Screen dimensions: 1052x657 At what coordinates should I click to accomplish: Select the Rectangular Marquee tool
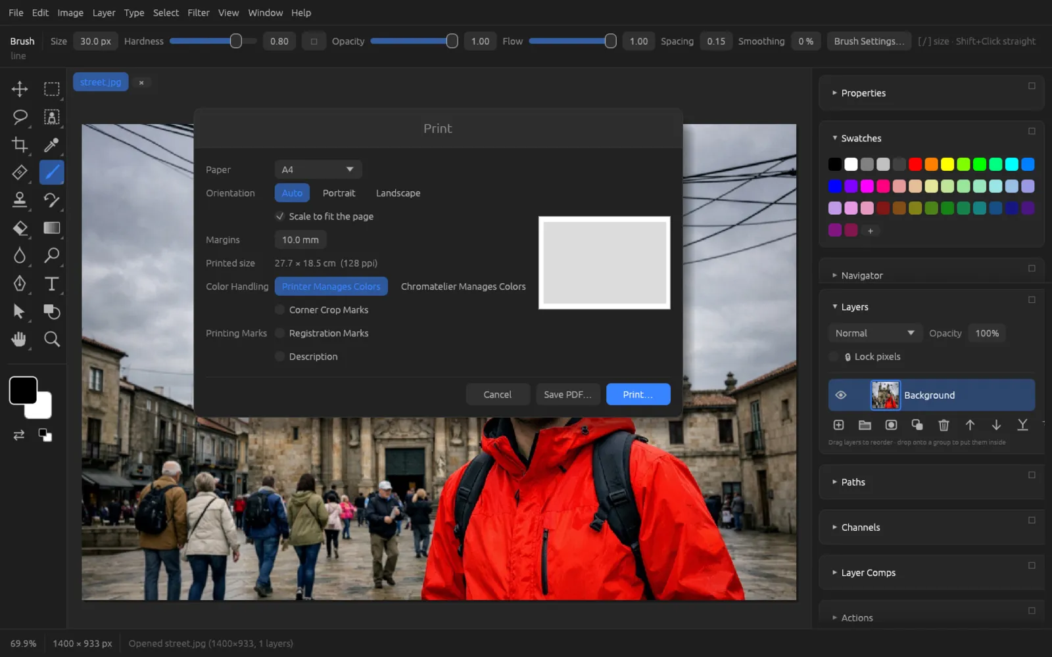coord(51,89)
